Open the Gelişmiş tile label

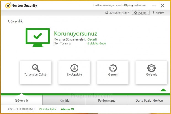151,75
